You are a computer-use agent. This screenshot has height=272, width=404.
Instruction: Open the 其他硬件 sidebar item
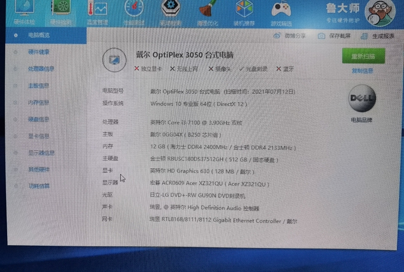(39, 170)
